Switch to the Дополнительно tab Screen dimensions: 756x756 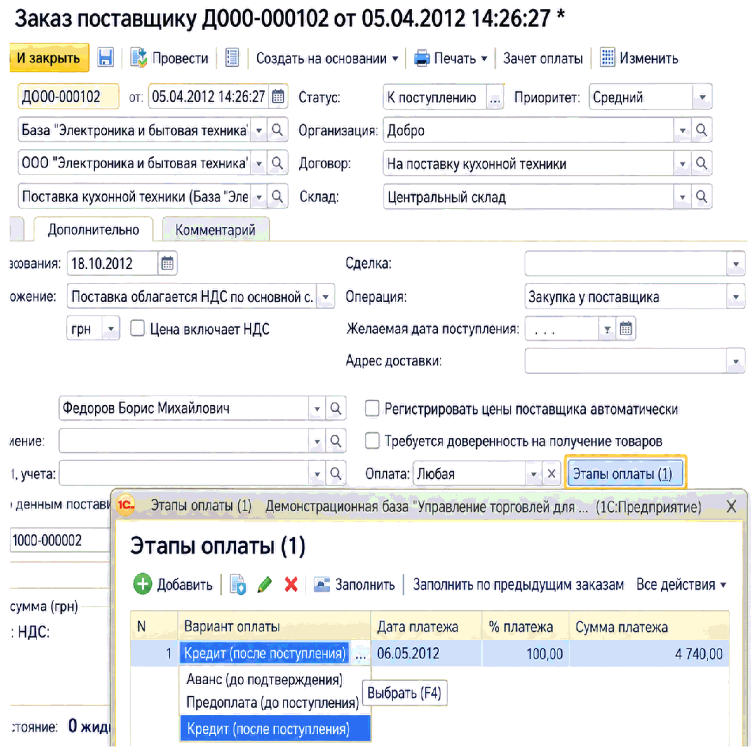[93, 229]
